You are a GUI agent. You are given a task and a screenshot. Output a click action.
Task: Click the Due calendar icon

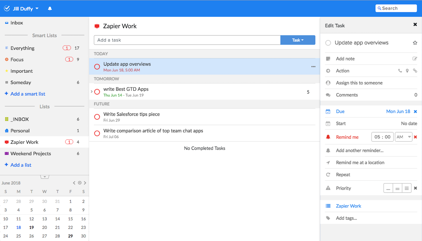click(328, 112)
